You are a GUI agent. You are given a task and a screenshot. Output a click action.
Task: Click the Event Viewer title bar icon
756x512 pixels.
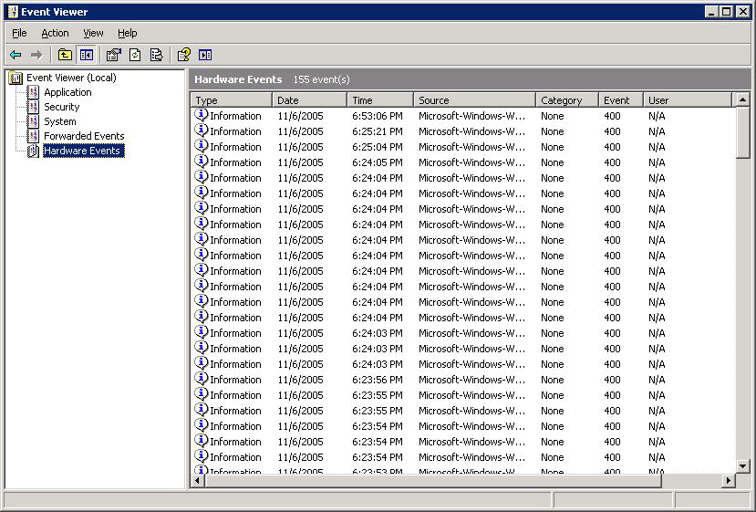tap(13, 12)
